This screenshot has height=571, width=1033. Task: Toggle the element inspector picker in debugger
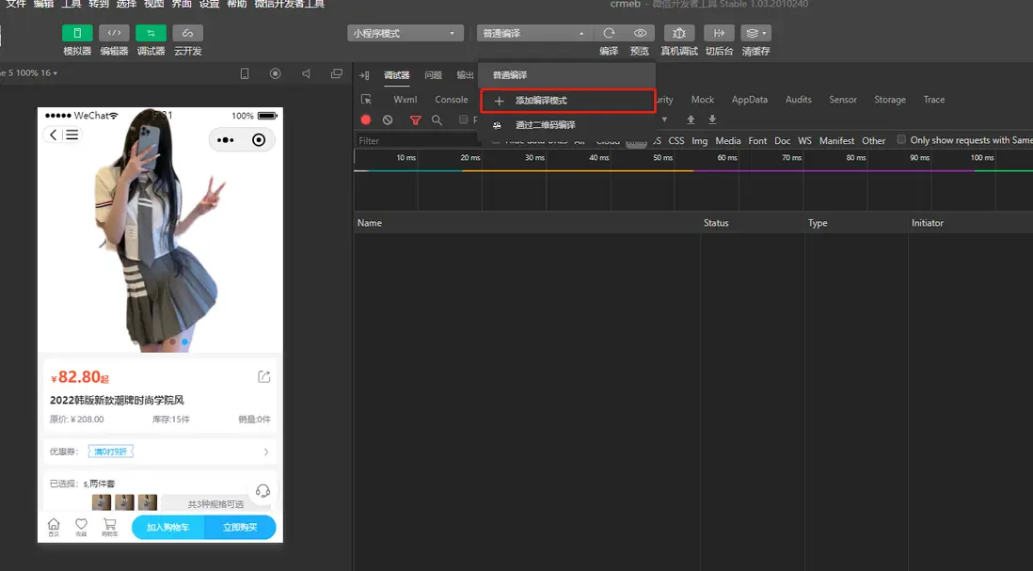[367, 100]
